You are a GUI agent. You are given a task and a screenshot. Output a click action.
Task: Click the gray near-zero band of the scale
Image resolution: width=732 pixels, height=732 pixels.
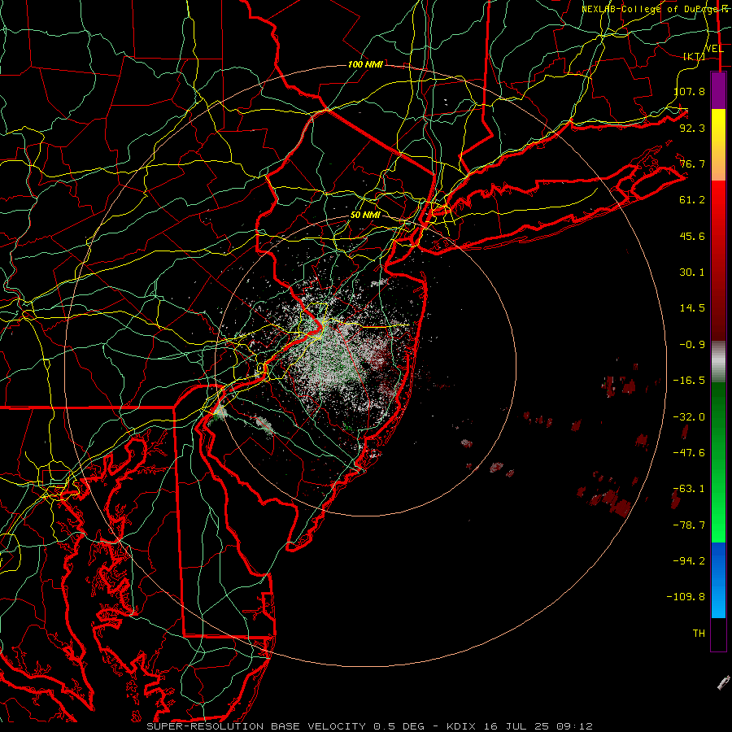[718, 362]
